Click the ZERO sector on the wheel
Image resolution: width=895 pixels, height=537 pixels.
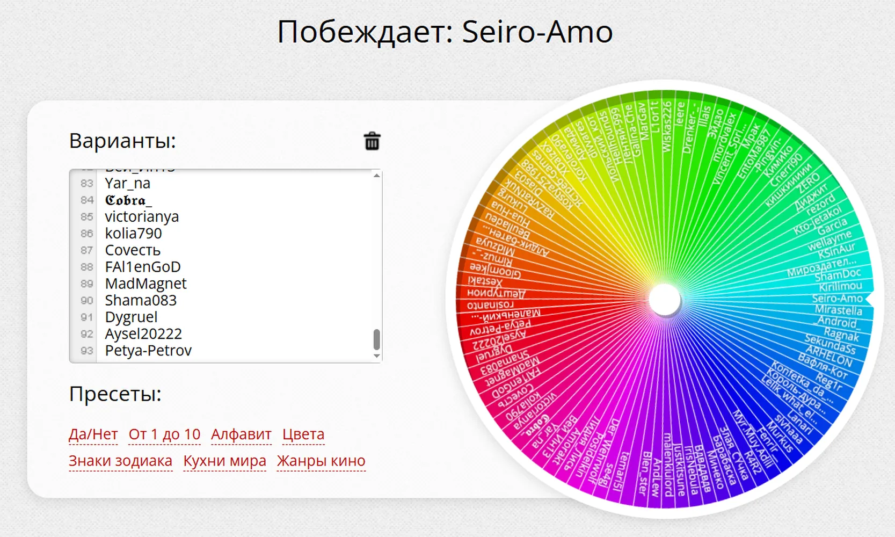click(x=808, y=183)
